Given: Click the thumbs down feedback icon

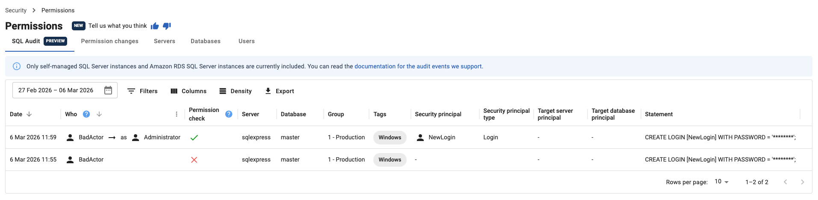Looking at the screenshot, I should pyautogui.click(x=167, y=26).
